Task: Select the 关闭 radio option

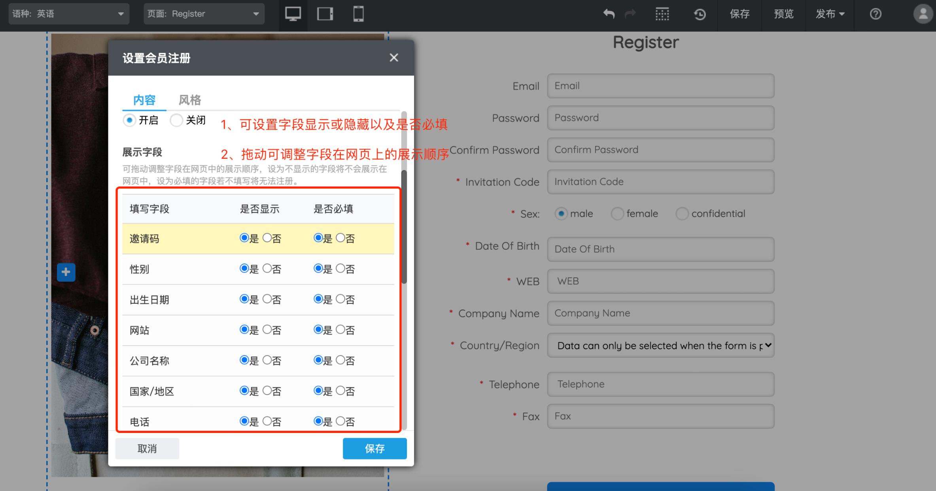Action: point(176,120)
